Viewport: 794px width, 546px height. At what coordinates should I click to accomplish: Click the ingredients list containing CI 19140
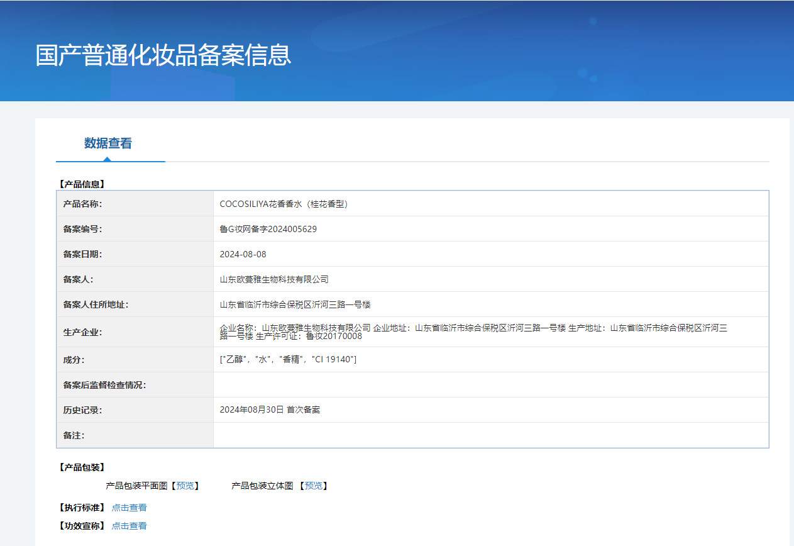[x=288, y=359]
